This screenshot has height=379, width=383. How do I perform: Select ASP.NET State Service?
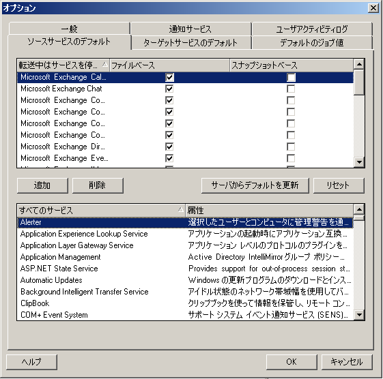click(x=186, y=269)
